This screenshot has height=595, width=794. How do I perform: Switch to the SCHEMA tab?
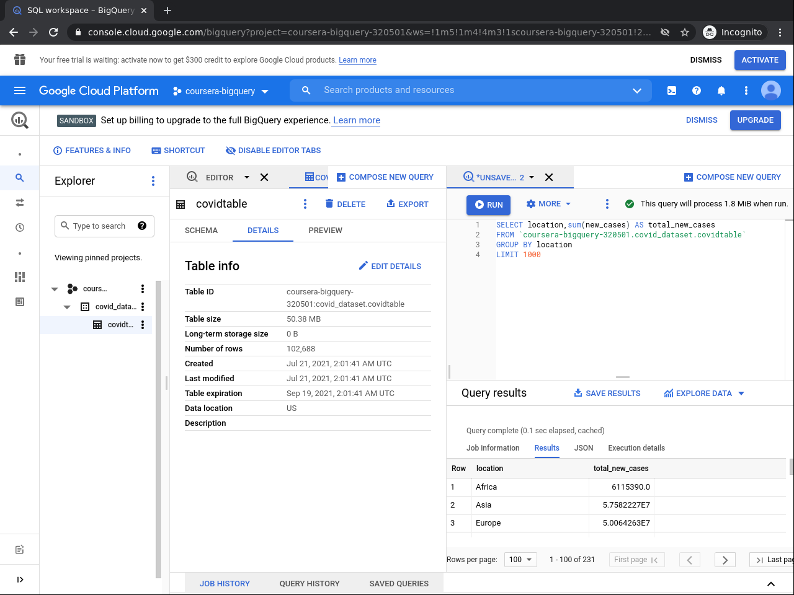click(x=201, y=231)
